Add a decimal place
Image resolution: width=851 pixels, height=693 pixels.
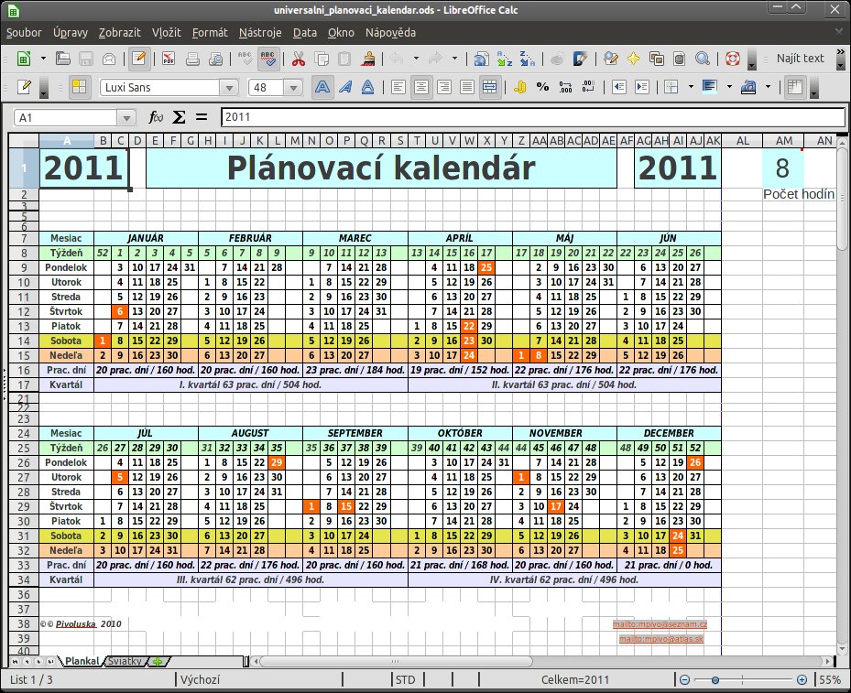pos(565,87)
